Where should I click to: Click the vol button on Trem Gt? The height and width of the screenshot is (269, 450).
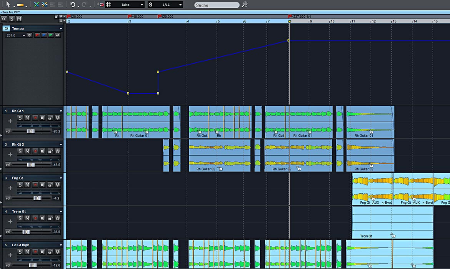(8, 232)
